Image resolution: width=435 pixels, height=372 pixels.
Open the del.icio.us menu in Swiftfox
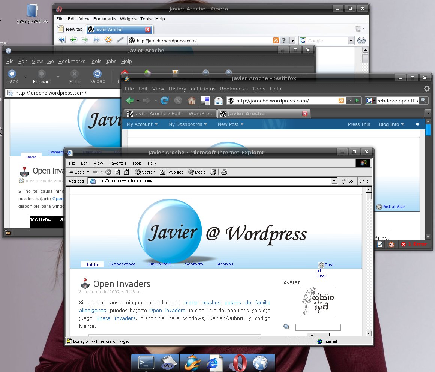[x=203, y=89]
